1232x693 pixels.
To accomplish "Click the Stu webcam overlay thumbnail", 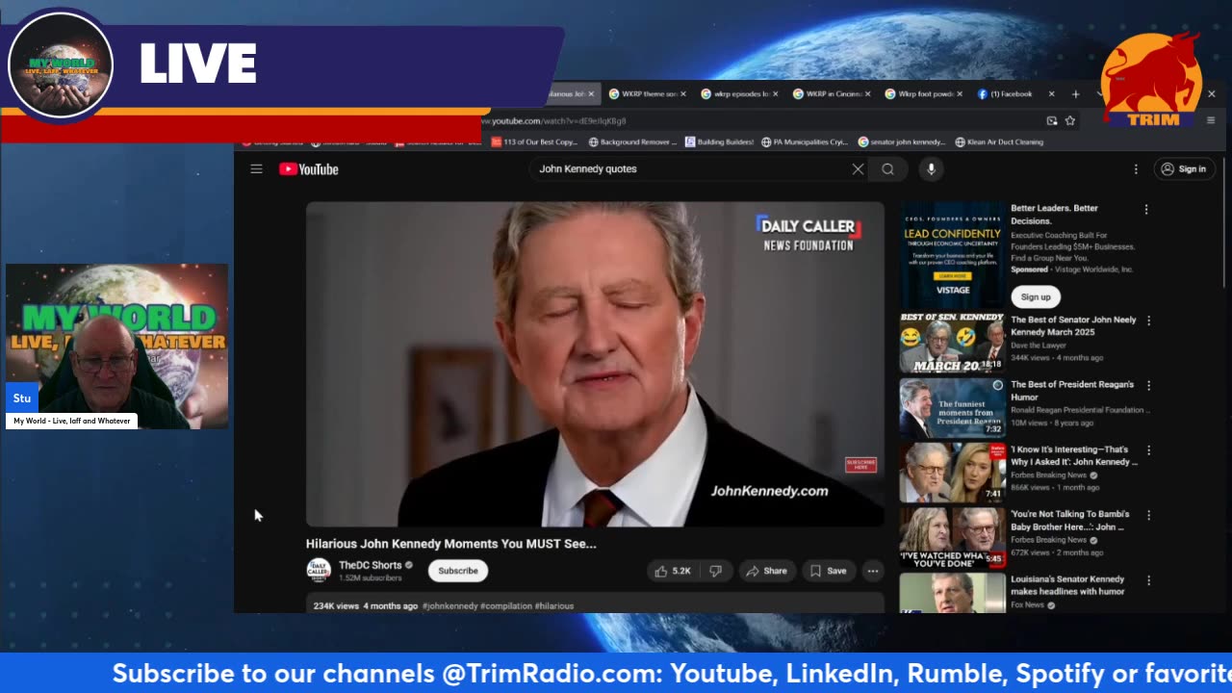I will [x=116, y=346].
